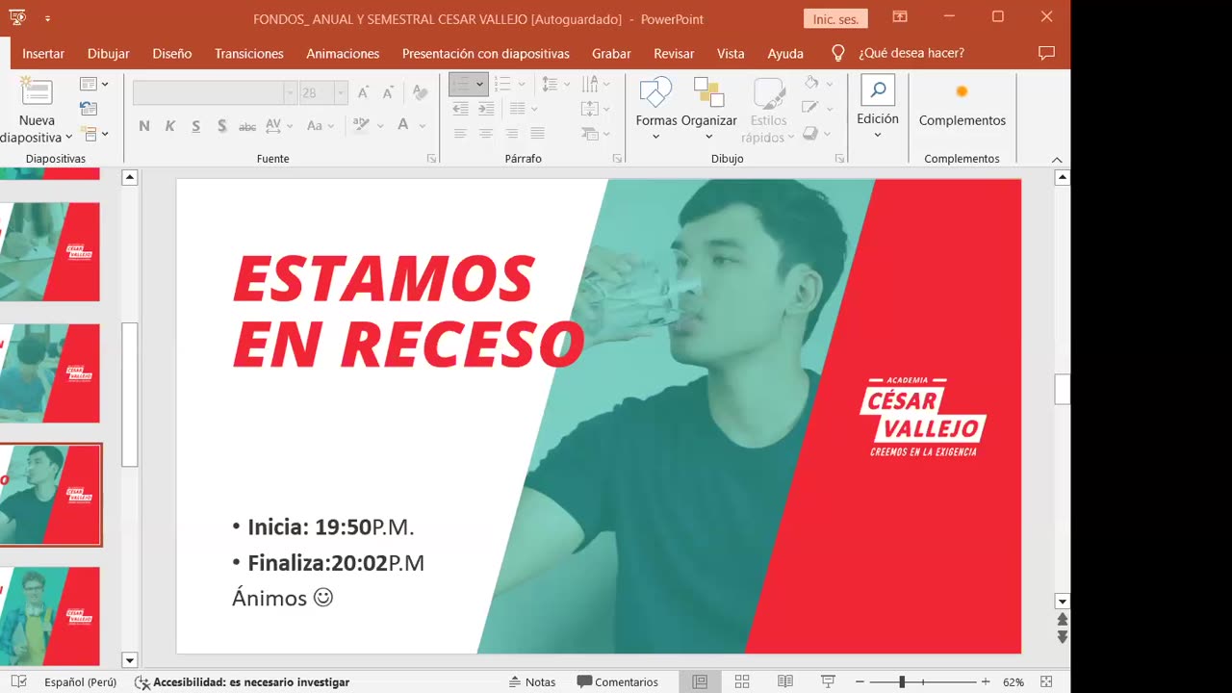Viewport: 1232px width, 693px height.
Task: Click the Complementos add-ins button
Action: click(x=962, y=106)
